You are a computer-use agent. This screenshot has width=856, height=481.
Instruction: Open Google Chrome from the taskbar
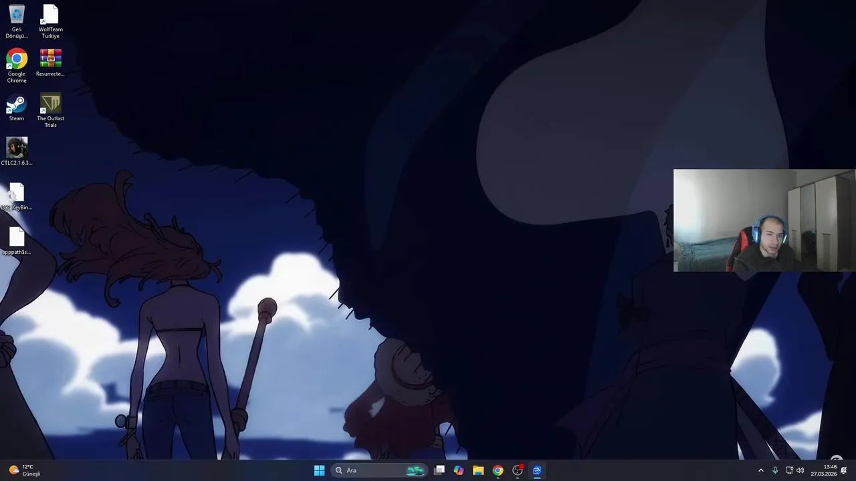pos(498,470)
